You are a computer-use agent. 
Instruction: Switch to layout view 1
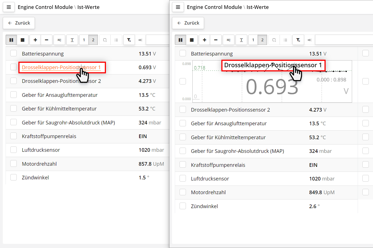253,40
